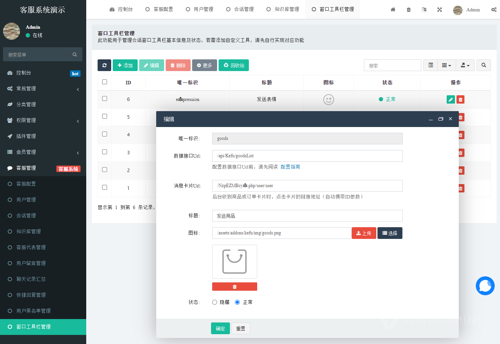
Task: Click the edit pencil icon for record 6
Action: pos(450,99)
